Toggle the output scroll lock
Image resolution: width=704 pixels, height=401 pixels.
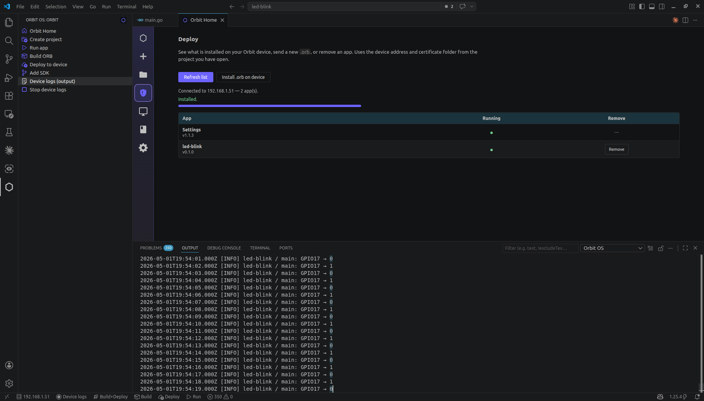[x=661, y=248]
